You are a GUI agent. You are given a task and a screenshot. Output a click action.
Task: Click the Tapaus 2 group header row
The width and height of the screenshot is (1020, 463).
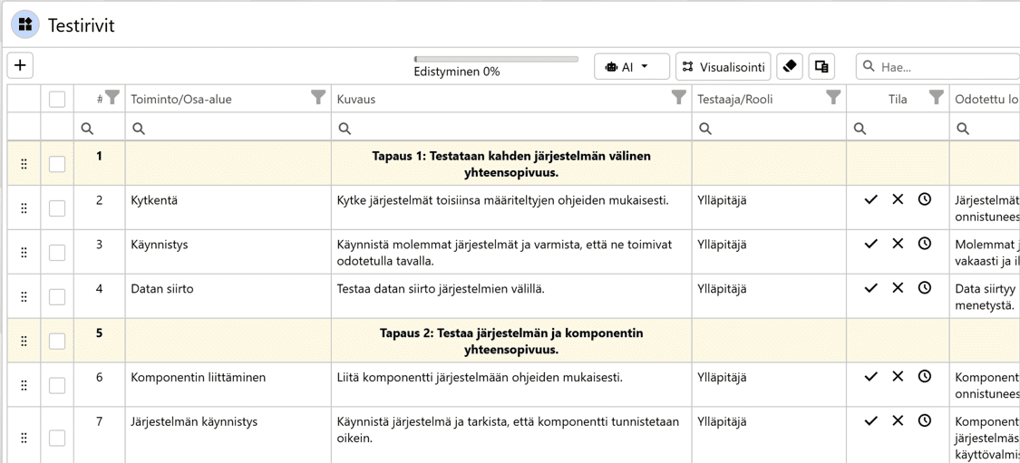tap(510, 341)
